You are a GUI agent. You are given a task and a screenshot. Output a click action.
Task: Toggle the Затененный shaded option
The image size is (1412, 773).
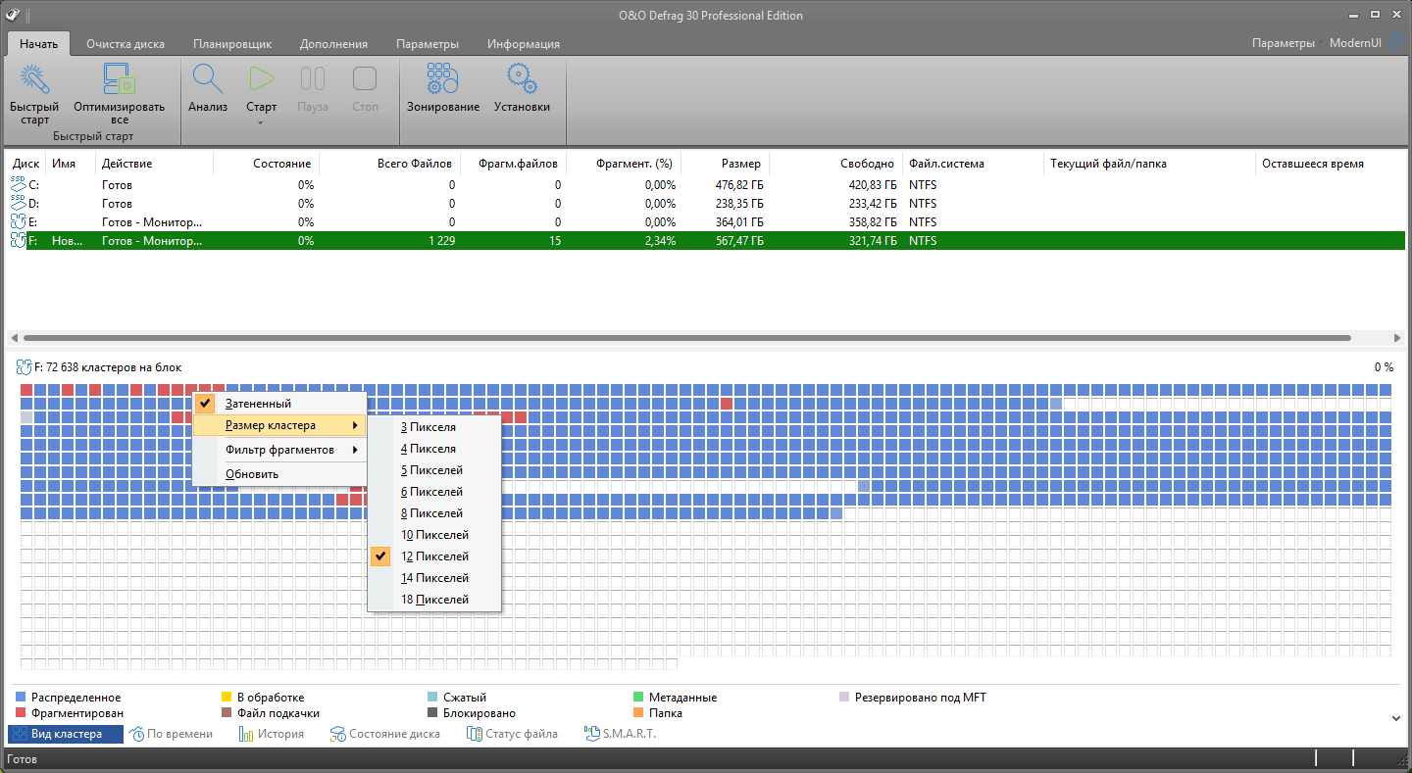pyautogui.click(x=258, y=404)
